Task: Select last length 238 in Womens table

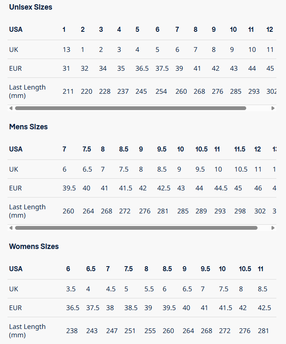Action: pyautogui.click(x=72, y=331)
